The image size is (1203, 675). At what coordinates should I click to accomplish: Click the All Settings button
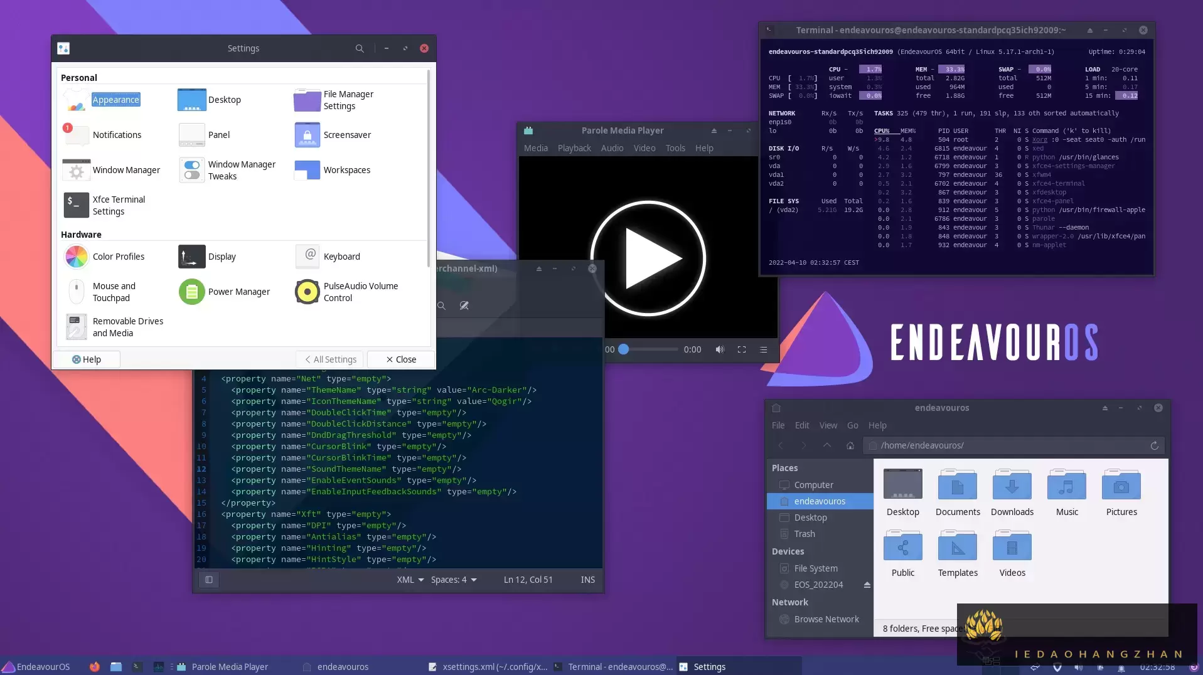pos(330,359)
